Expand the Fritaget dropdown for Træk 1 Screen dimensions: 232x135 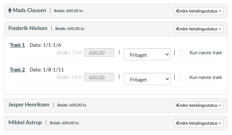pos(147,54)
